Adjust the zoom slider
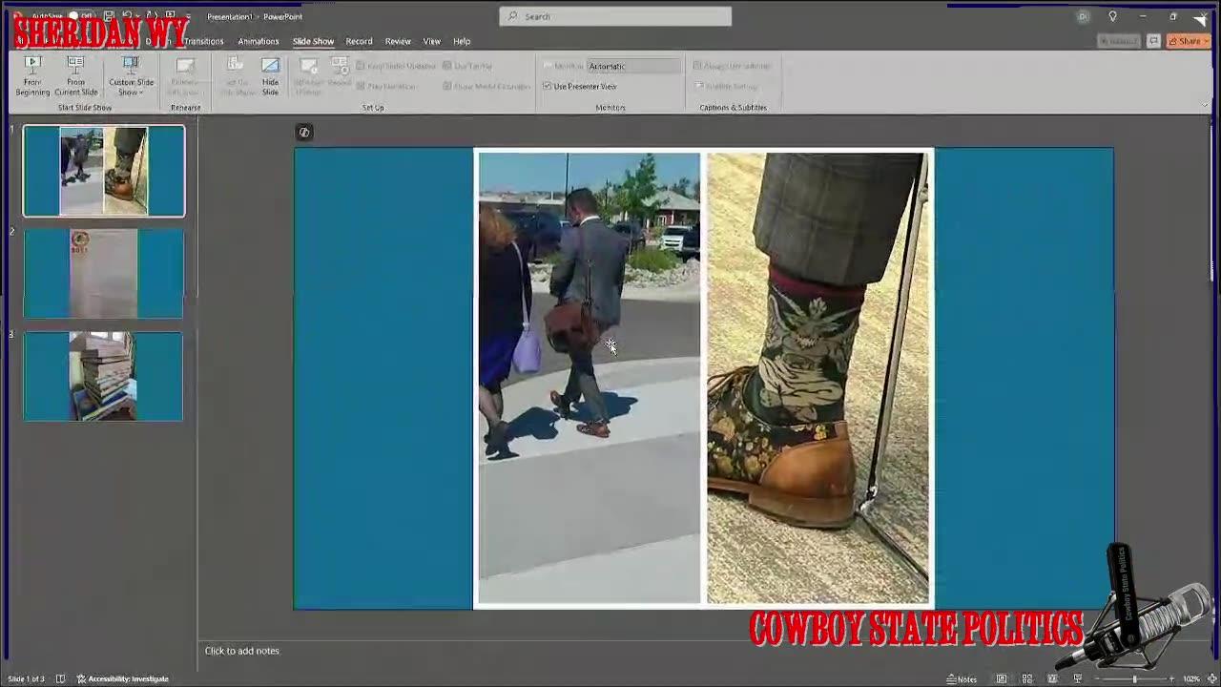 click(x=1134, y=678)
